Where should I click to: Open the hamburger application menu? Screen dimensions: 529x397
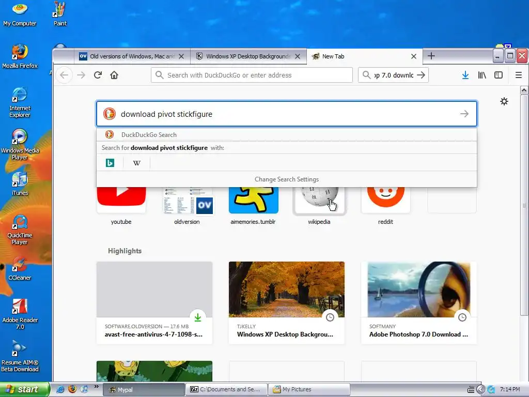point(519,75)
